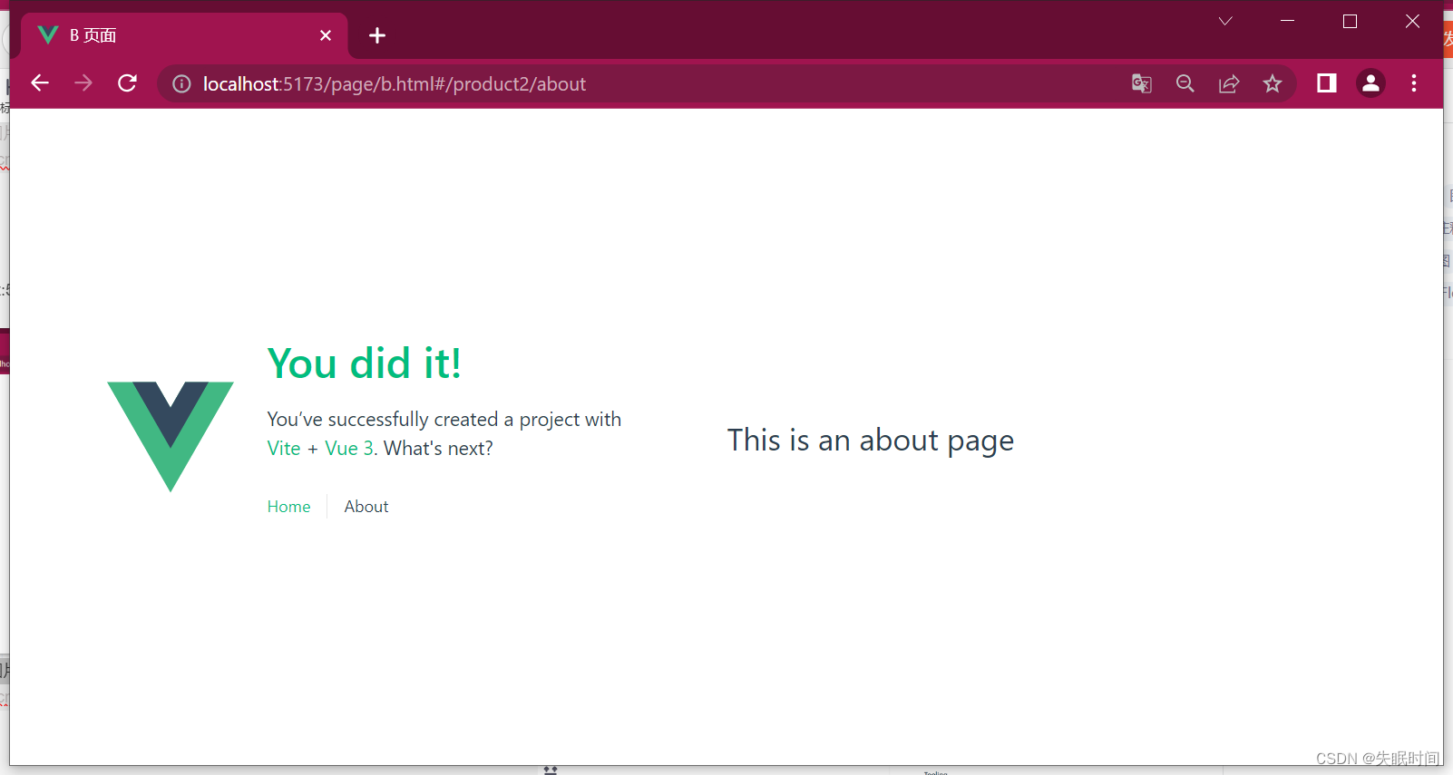The height and width of the screenshot is (775, 1453).
Task: Toggle the browser side panel
Action: (1327, 83)
